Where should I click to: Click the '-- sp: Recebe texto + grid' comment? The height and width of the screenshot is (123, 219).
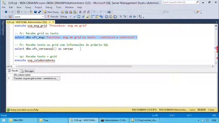[36, 56]
